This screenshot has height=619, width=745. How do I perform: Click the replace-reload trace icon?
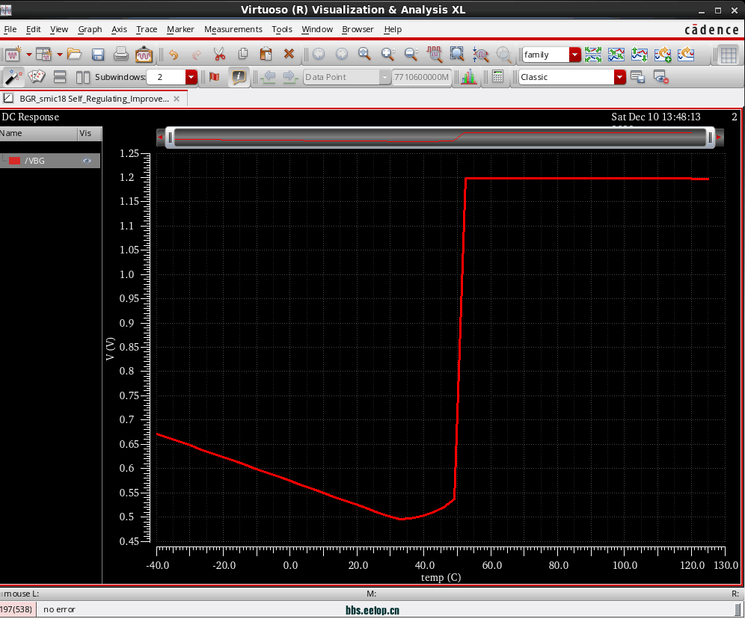coord(686,55)
